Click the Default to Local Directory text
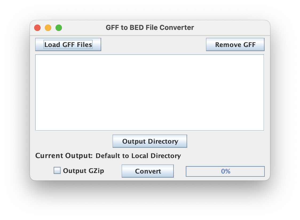 click(x=138, y=156)
